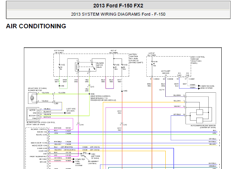Click the 'PWM' terminal in speed control
237x169 pixels.
tap(34, 118)
